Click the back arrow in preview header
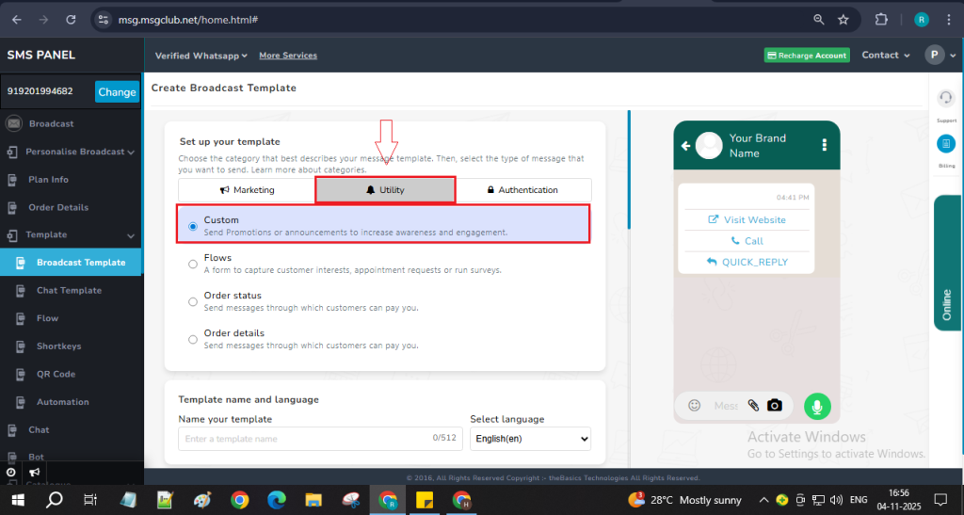964x515 pixels. point(685,146)
